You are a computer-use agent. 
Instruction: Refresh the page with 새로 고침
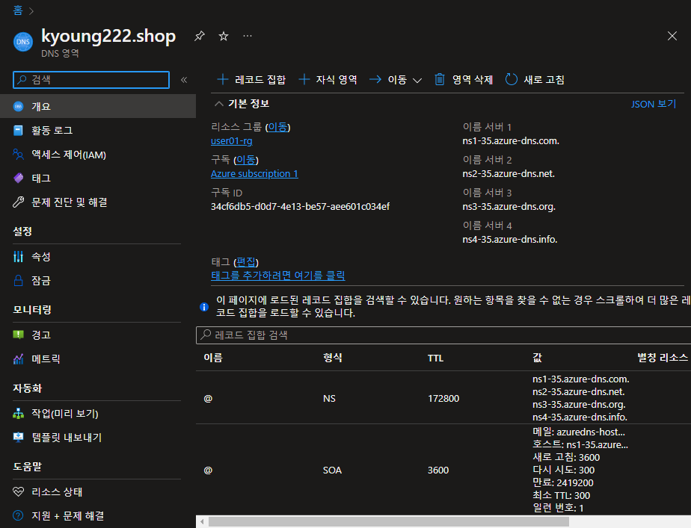535,80
